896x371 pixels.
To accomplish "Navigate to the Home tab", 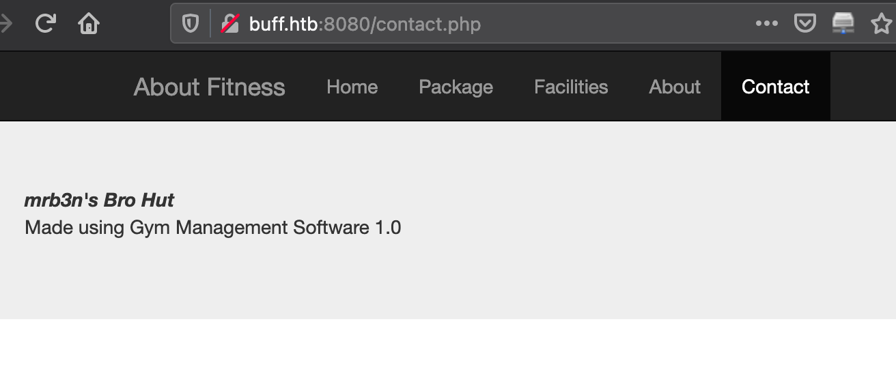I will pyautogui.click(x=352, y=87).
